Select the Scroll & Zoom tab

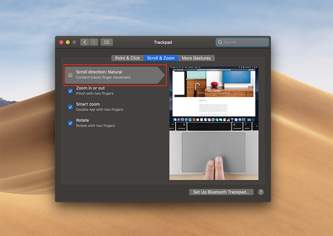coord(161,58)
